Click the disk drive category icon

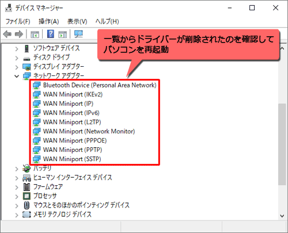pyautogui.click(x=26, y=58)
